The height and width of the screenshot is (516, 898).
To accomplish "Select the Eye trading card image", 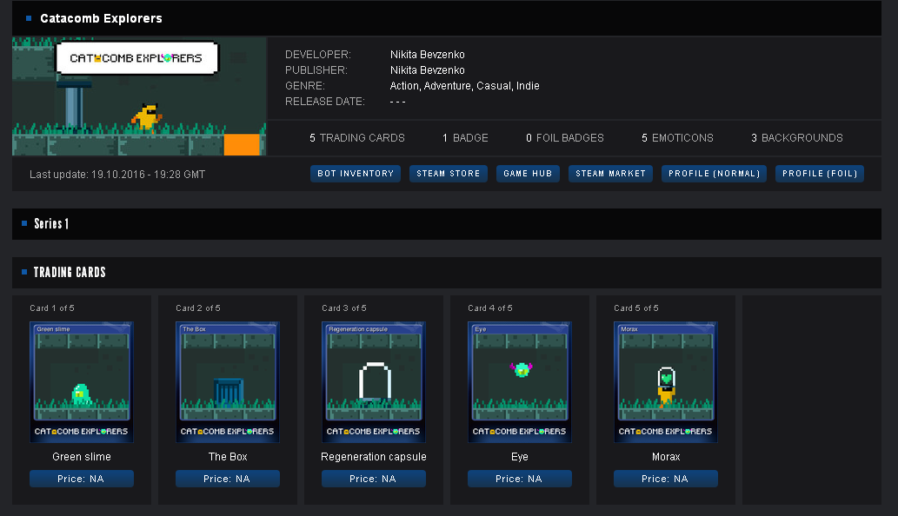I will (x=520, y=381).
